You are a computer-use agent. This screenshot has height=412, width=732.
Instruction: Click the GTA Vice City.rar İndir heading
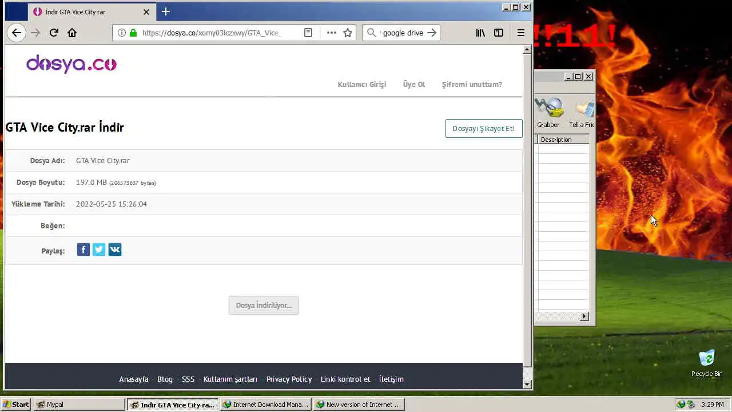65,128
